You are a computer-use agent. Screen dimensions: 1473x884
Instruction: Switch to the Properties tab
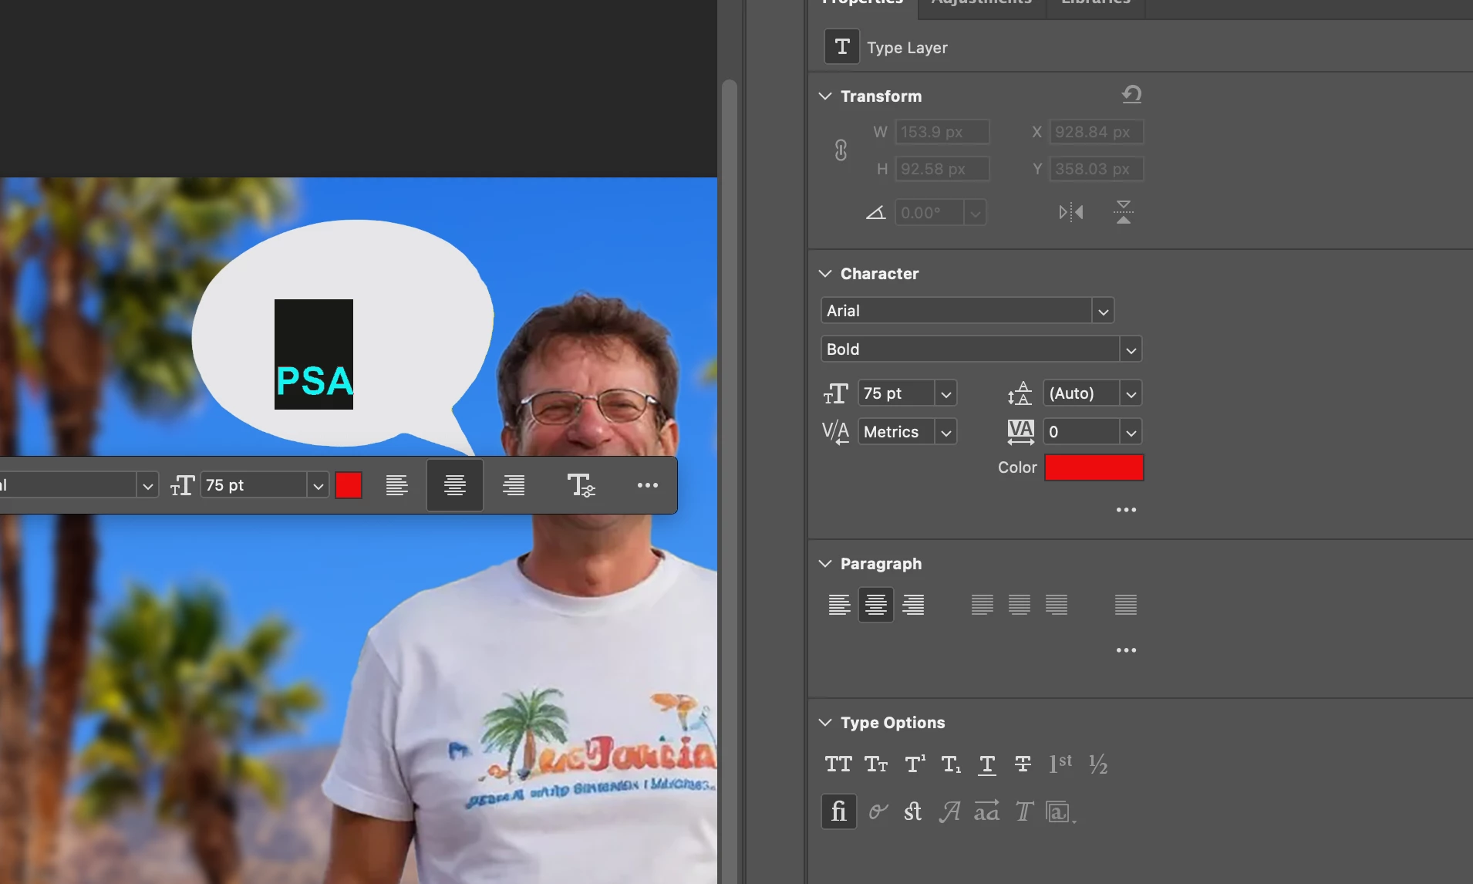click(862, 3)
